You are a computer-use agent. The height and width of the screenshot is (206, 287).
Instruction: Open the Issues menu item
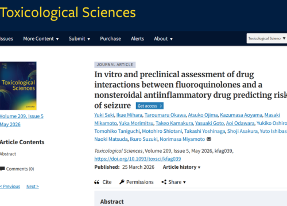(6, 39)
